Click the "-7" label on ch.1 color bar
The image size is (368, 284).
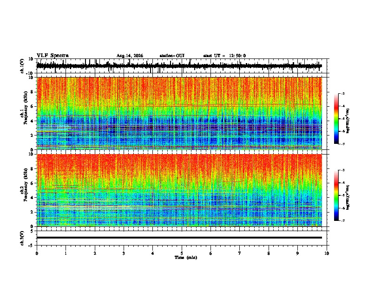click(342, 144)
